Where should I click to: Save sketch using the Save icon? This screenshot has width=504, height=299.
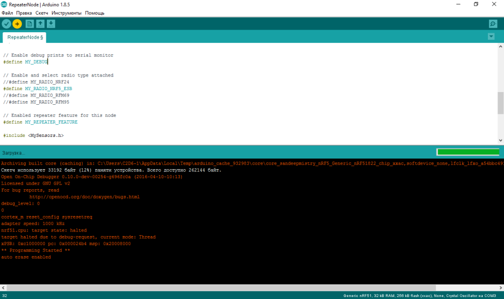pyautogui.click(x=51, y=24)
